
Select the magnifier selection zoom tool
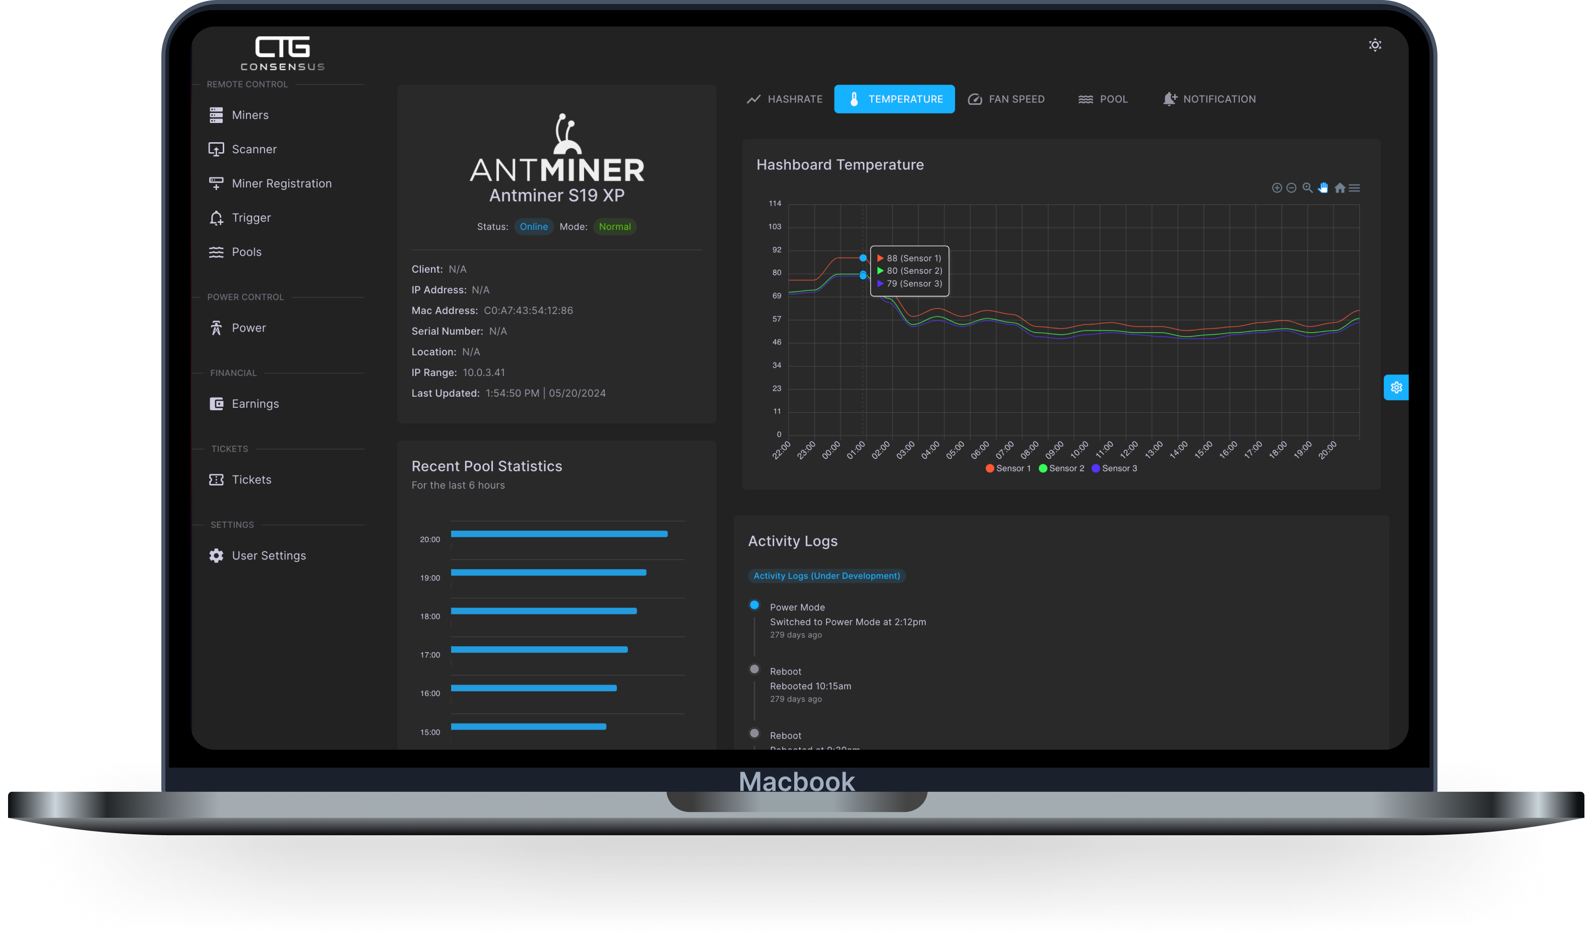[1307, 187]
